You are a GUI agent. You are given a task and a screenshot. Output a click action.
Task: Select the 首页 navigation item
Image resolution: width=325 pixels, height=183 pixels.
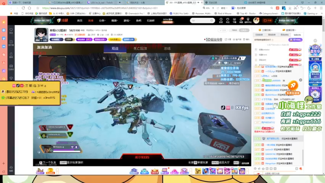tap(80, 21)
